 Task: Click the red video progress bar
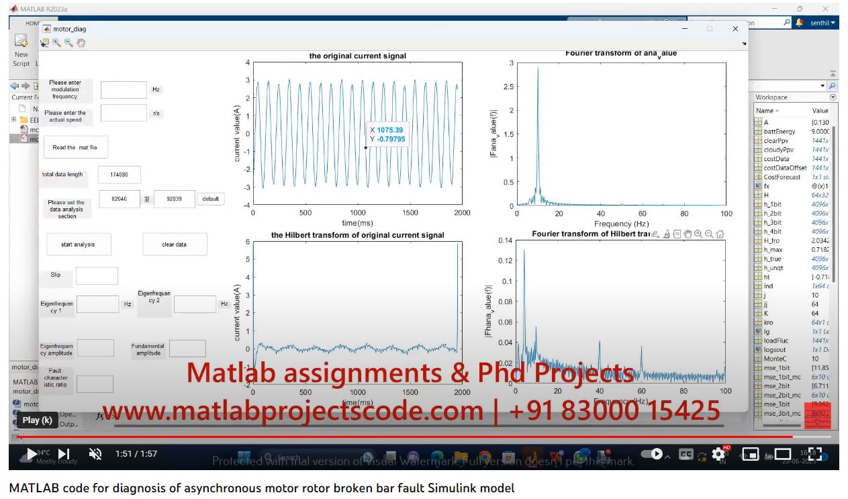(x=403, y=437)
